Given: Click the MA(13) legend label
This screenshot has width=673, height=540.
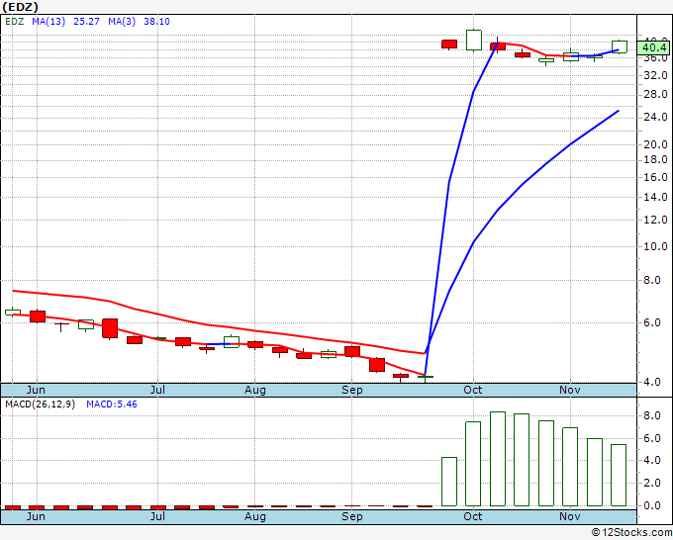Looking at the screenshot, I should coord(48,21).
